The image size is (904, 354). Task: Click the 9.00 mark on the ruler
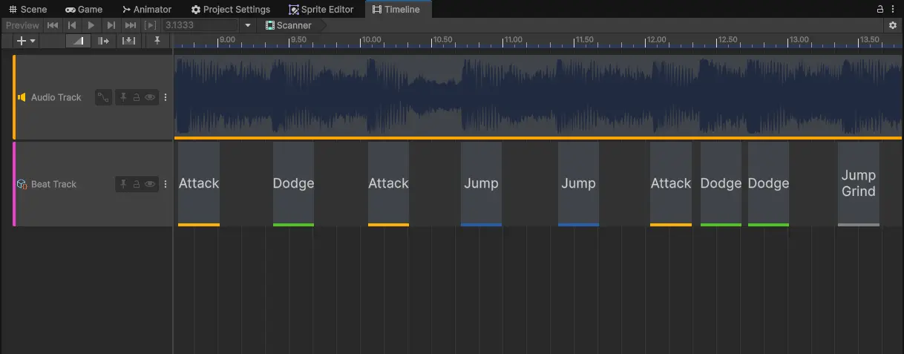(227, 40)
